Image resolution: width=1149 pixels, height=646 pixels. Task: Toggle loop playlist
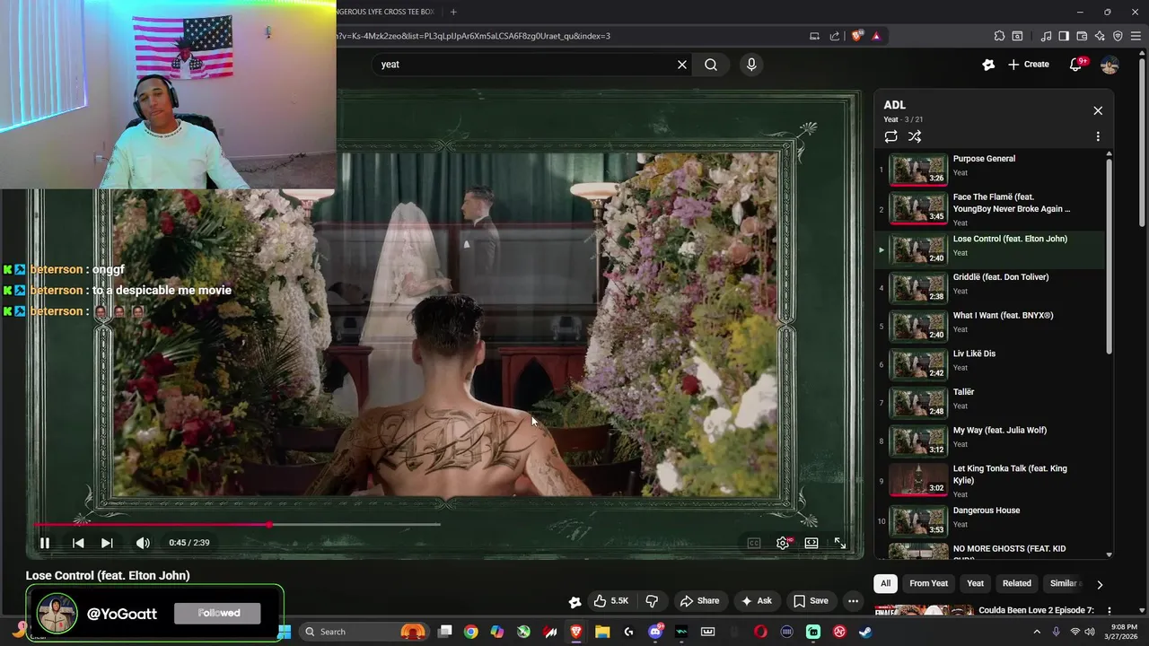click(890, 136)
